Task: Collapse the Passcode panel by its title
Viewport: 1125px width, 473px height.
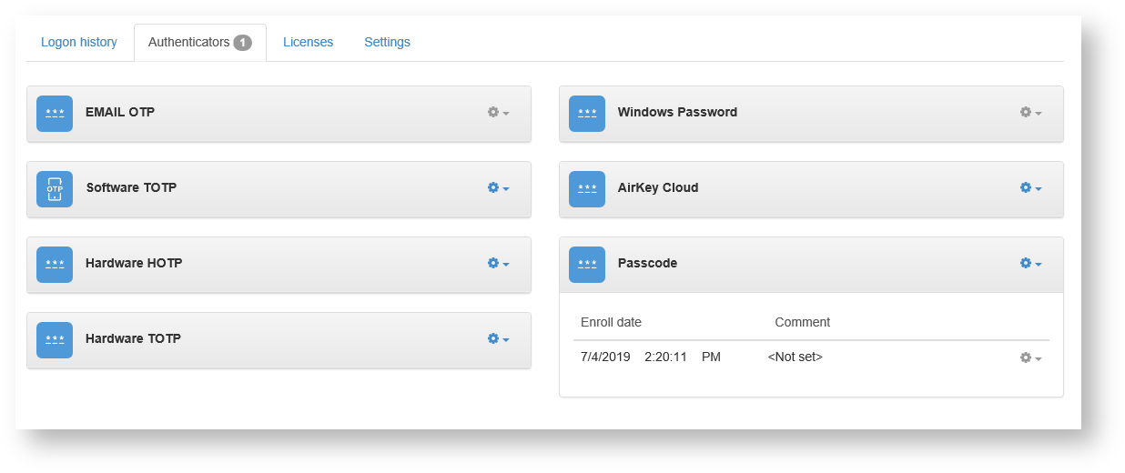Action: coord(647,264)
